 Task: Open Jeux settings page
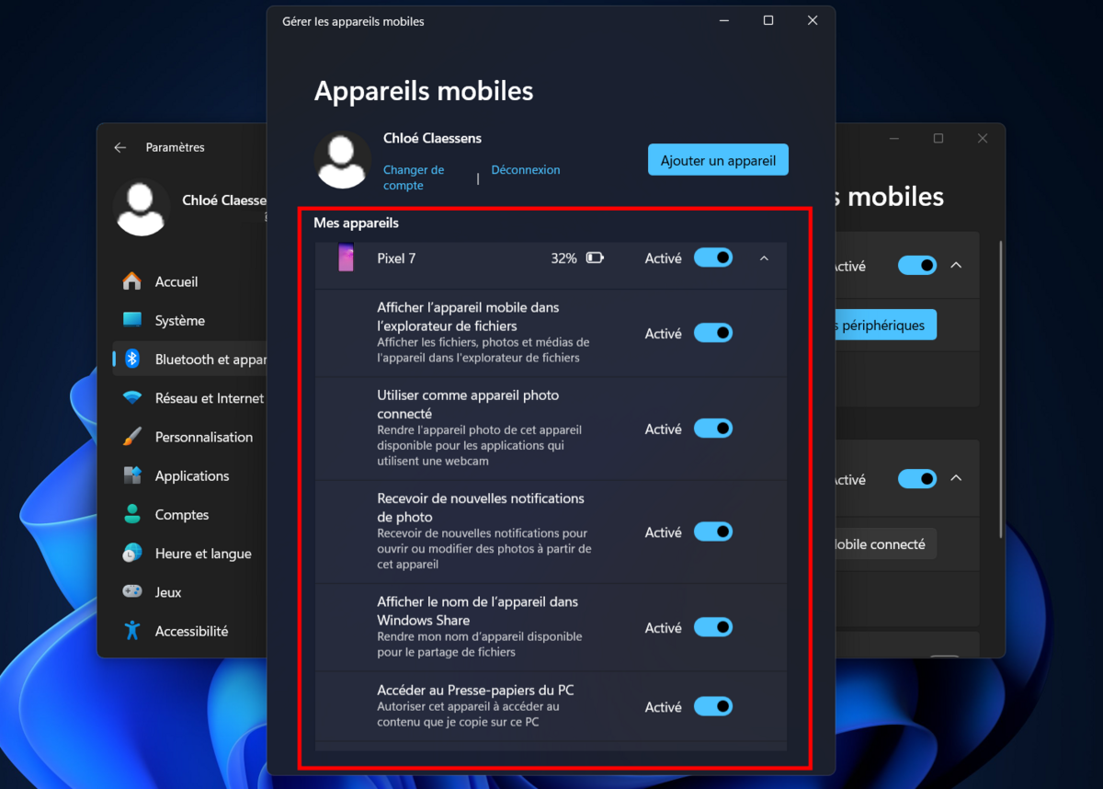point(189,592)
